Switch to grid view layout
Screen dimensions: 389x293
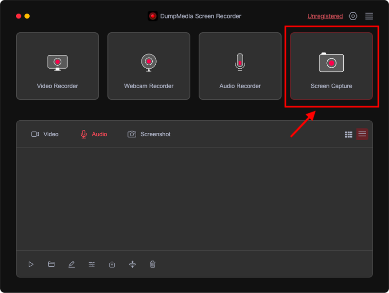click(x=349, y=134)
